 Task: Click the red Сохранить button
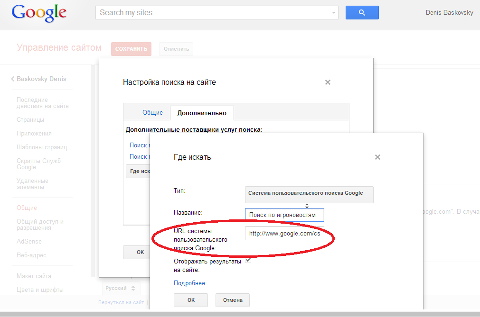pyautogui.click(x=131, y=49)
